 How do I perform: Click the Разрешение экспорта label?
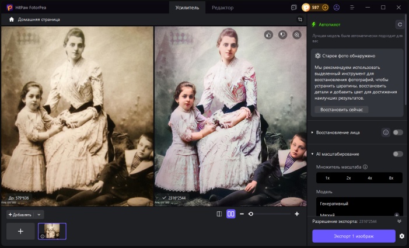point(335,221)
